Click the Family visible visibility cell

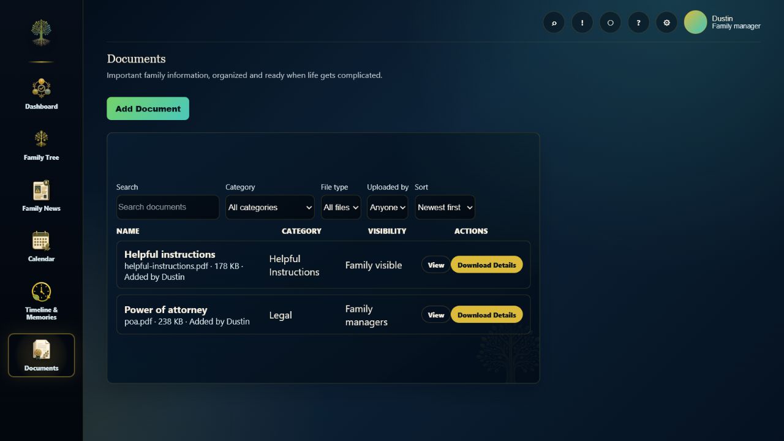[374, 265]
